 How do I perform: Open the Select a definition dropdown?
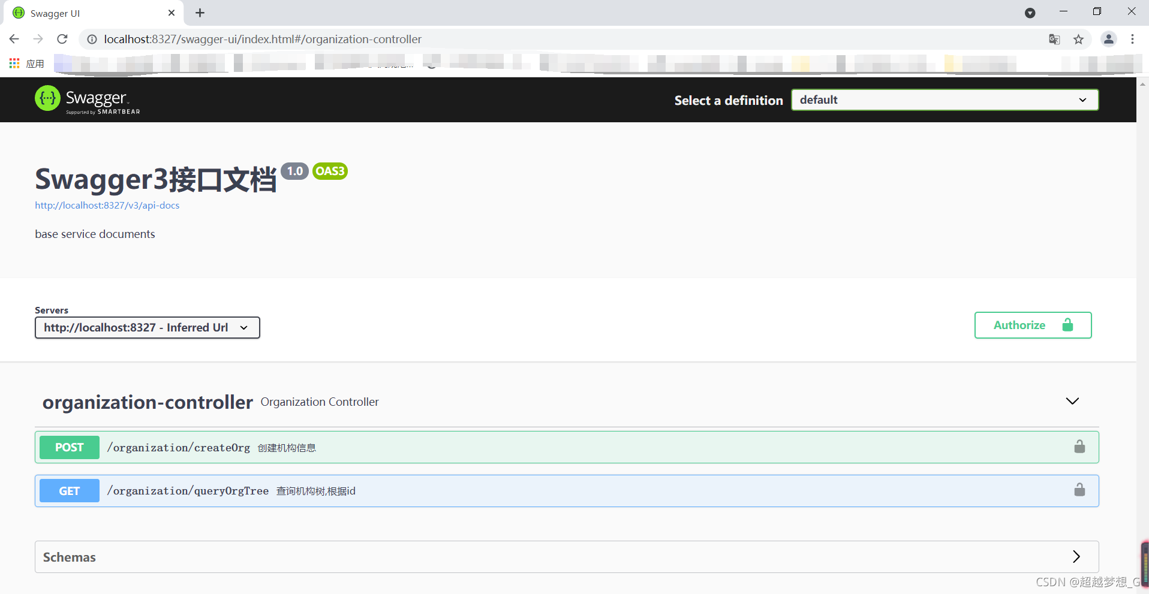click(x=945, y=100)
